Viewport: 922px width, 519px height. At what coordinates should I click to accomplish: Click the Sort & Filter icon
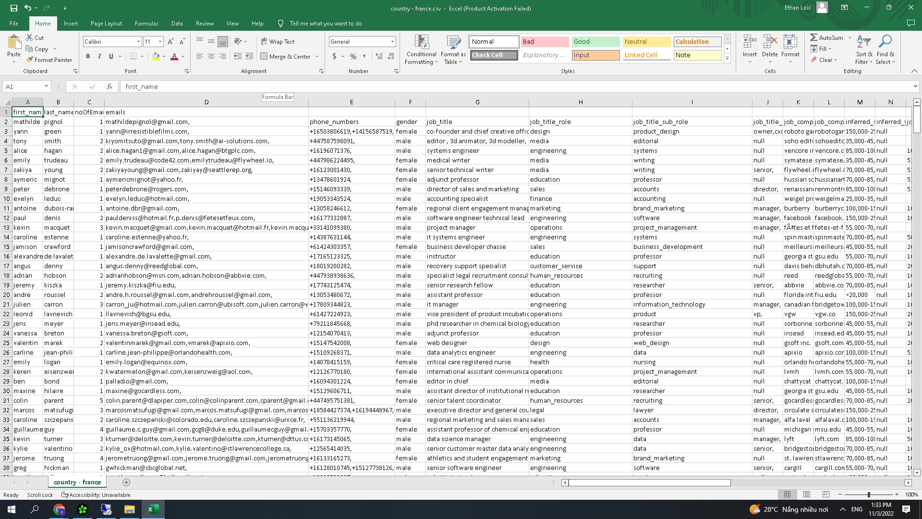[x=864, y=42]
